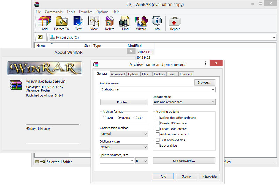Open the File menu
The image size is (279, 185).
[x=38, y=12]
